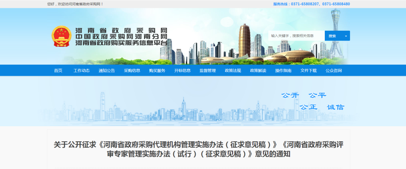The width and height of the screenshot is (406, 169).
Task: Open 购买服务 navigation item
Action: pos(157,70)
